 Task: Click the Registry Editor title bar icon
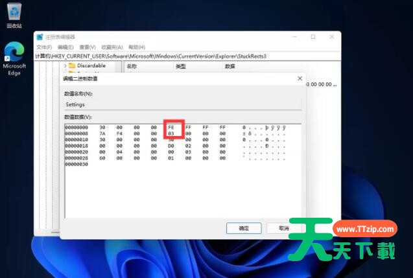point(40,37)
